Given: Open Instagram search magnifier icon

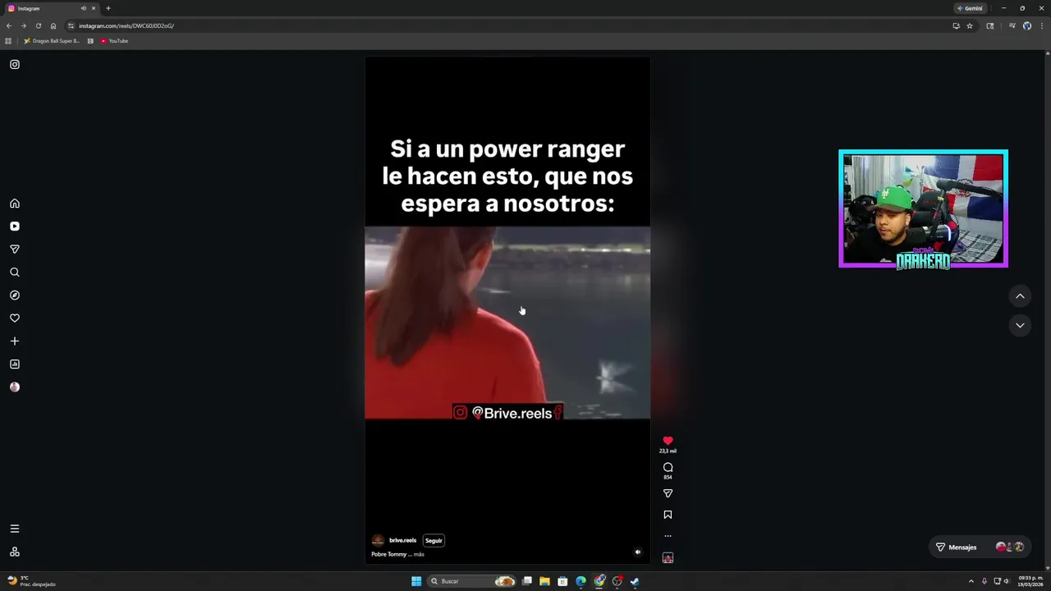Looking at the screenshot, I should [x=15, y=273].
